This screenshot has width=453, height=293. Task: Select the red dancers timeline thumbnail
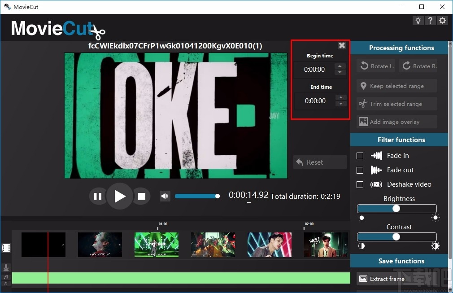pyautogui.click(x=213, y=245)
